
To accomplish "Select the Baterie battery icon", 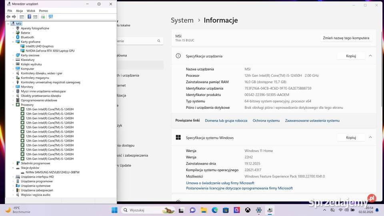I will (x=18, y=32).
